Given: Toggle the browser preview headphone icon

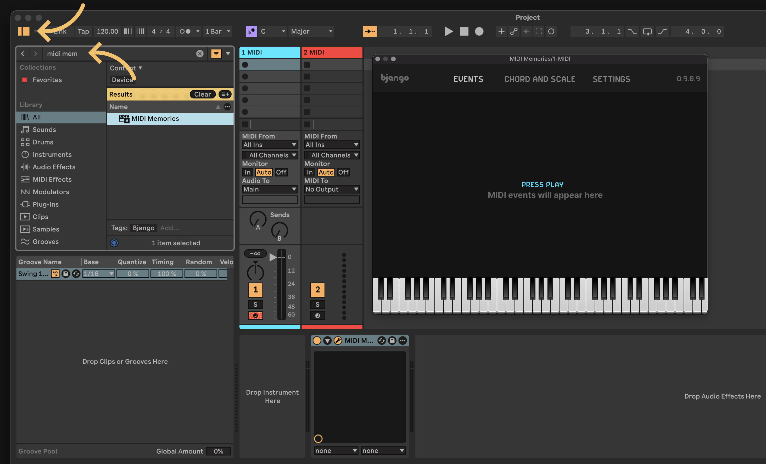Looking at the screenshot, I should (114, 243).
